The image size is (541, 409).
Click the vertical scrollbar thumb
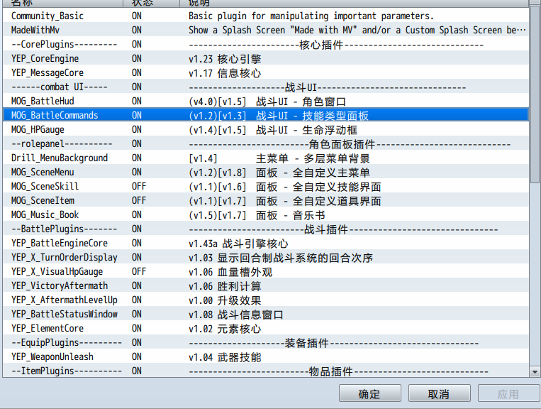pos(535,93)
